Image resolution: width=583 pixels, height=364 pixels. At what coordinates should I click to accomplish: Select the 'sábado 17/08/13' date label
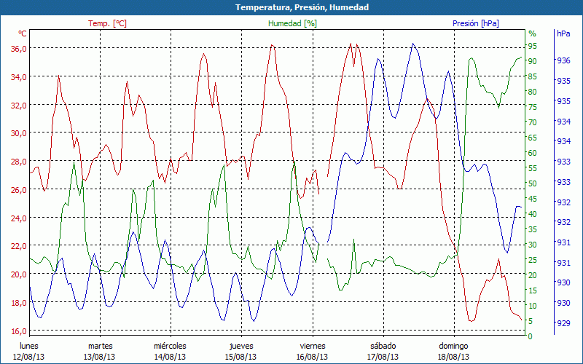pyautogui.click(x=383, y=351)
